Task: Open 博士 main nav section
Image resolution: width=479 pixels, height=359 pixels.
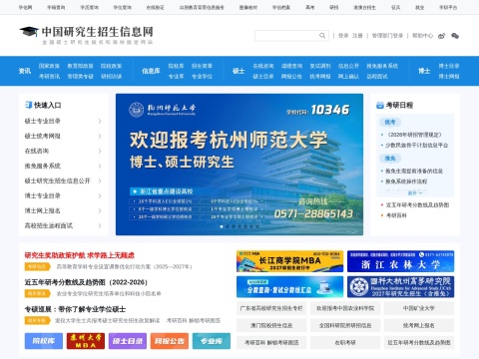Action: click(x=424, y=71)
